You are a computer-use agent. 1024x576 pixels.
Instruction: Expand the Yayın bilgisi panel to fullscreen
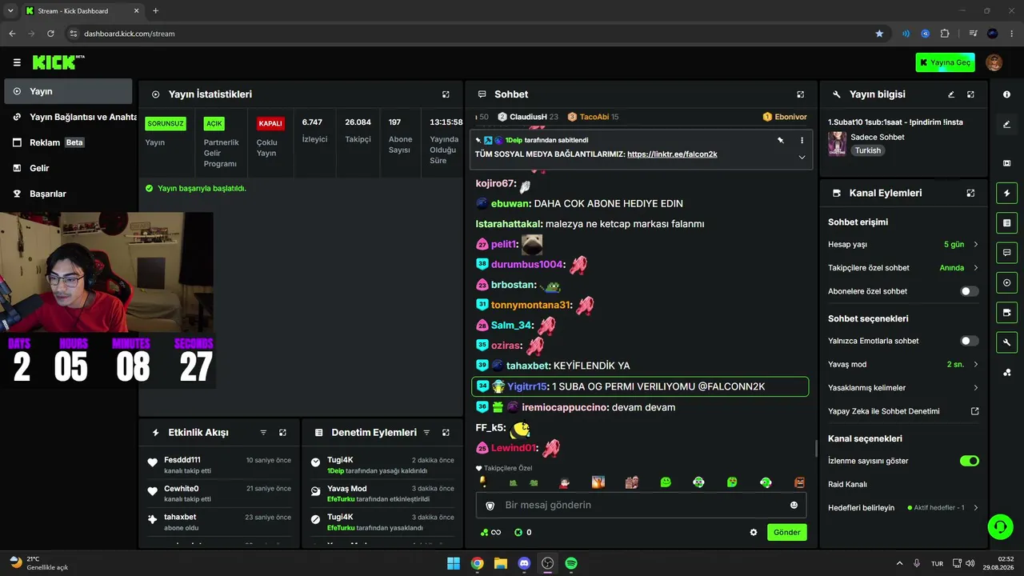pos(970,94)
